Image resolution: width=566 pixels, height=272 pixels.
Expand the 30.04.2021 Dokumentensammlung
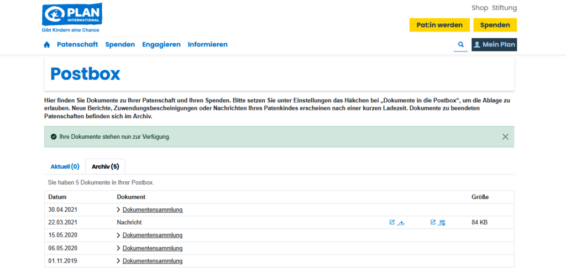point(152,210)
